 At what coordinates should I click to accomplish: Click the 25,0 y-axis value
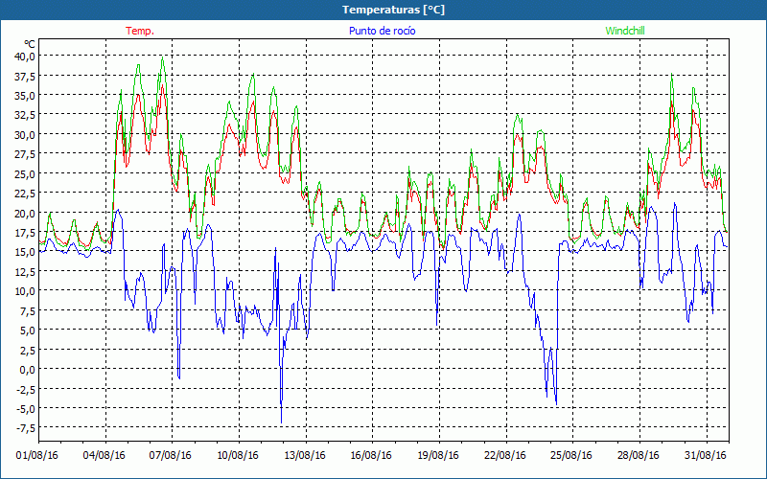pyautogui.click(x=25, y=173)
